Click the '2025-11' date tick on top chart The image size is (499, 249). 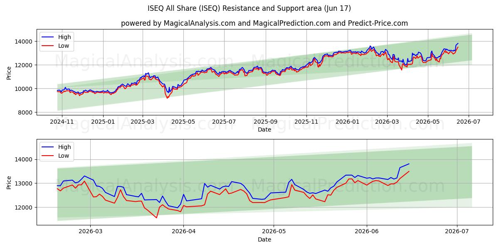306,121
